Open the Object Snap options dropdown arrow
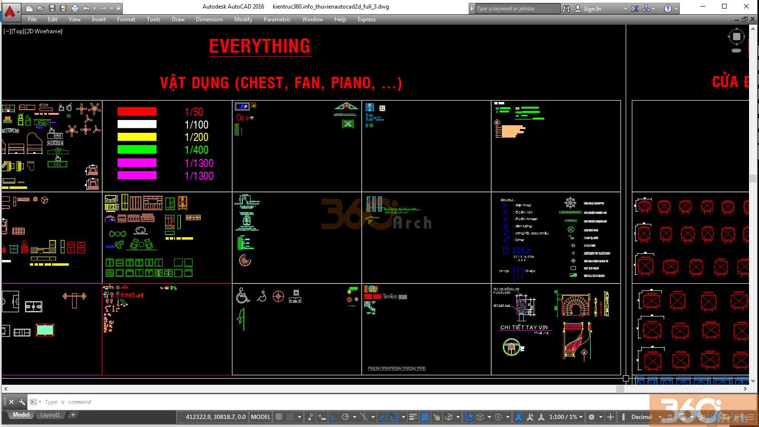The height and width of the screenshot is (427, 759). coord(403,417)
